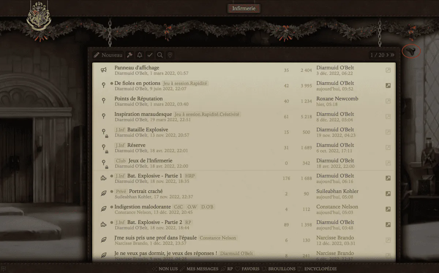This screenshot has width=439, height=273.
Task: Open Bat. Explosive - Partie 2 topic
Action: coord(155,222)
